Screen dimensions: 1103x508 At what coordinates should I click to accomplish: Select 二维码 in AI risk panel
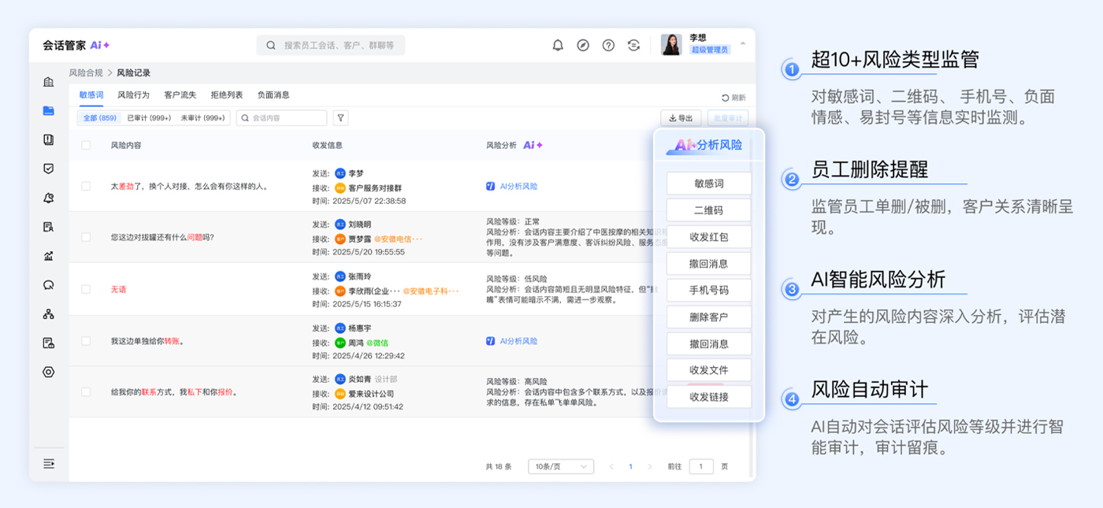(708, 210)
